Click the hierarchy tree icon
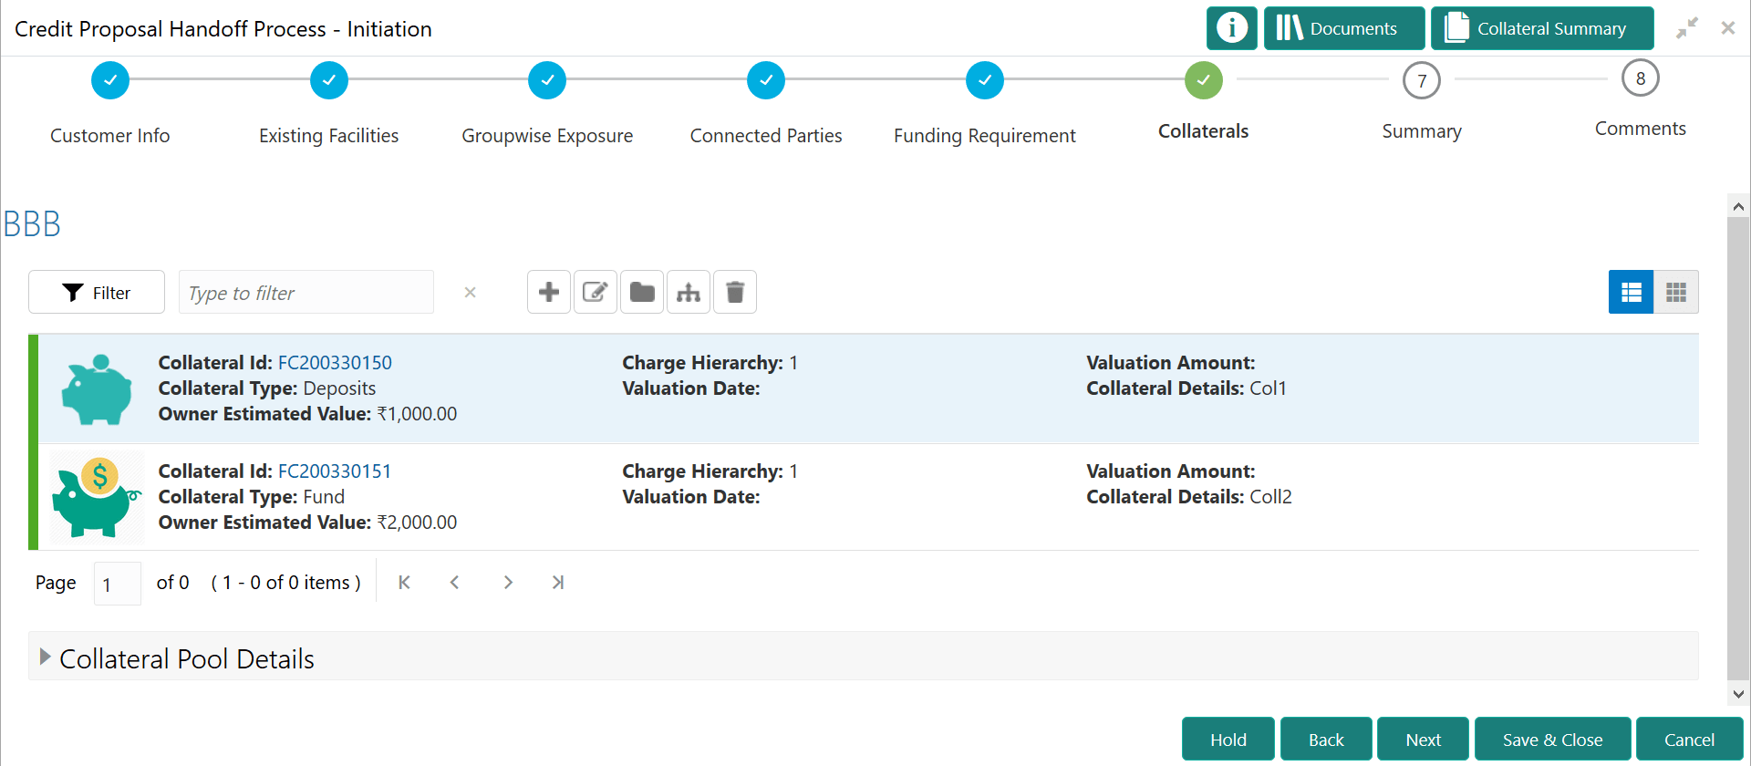 tap(689, 292)
